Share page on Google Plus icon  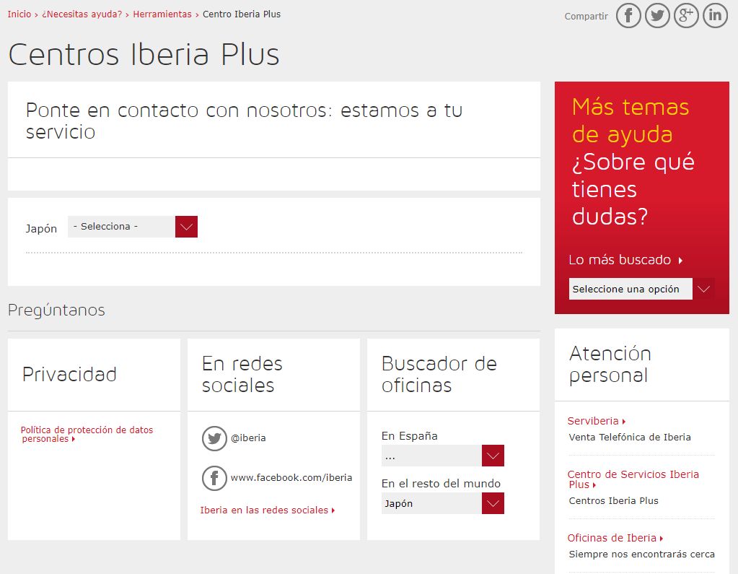click(686, 16)
